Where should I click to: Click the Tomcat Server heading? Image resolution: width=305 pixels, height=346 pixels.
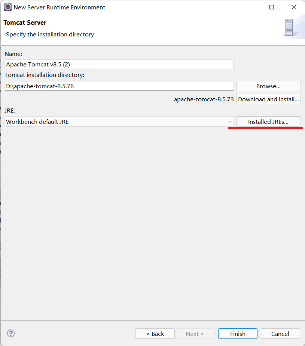25,23
